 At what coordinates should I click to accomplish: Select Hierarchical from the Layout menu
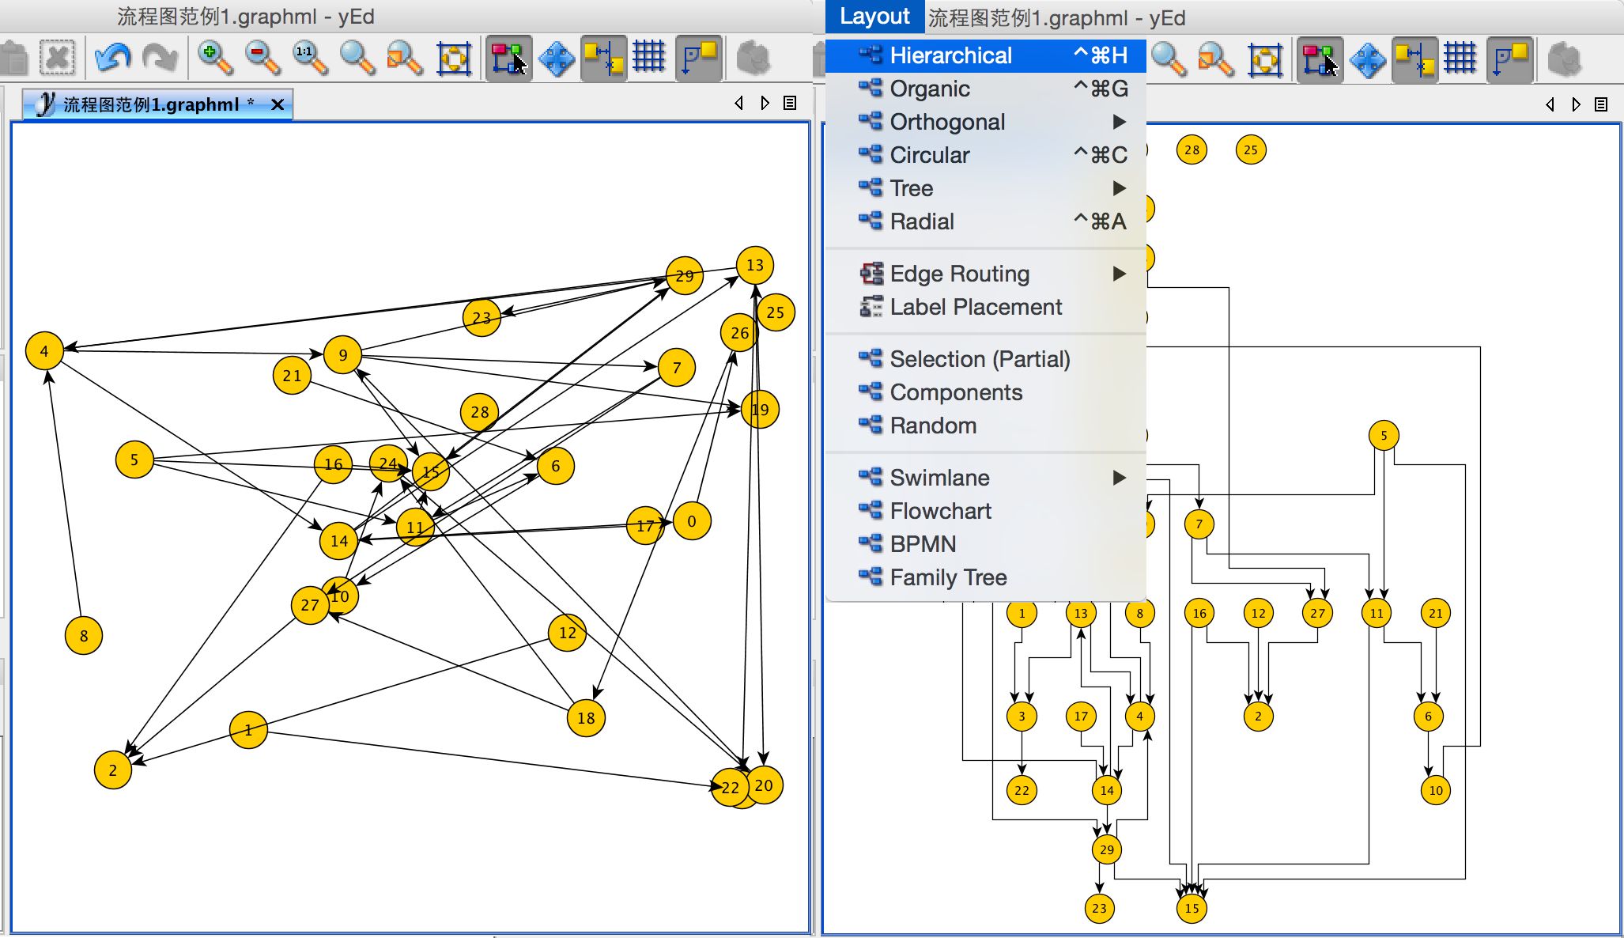951,55
